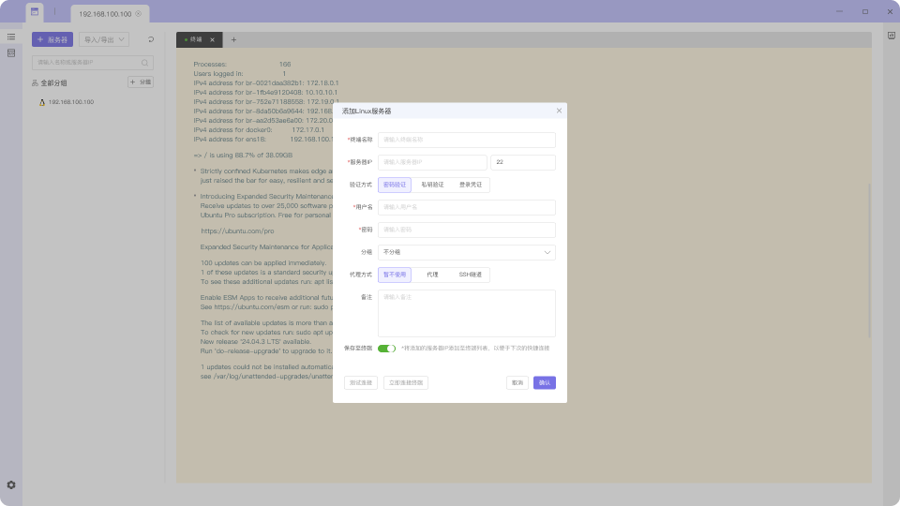Open the 分组 dropdown showing 不分组
This screenshot has width=900, height=506.
point(466,252)
